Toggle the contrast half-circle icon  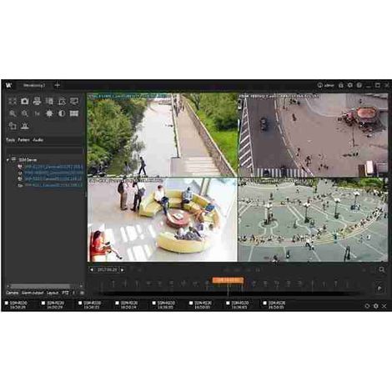[x=62, y=113]
